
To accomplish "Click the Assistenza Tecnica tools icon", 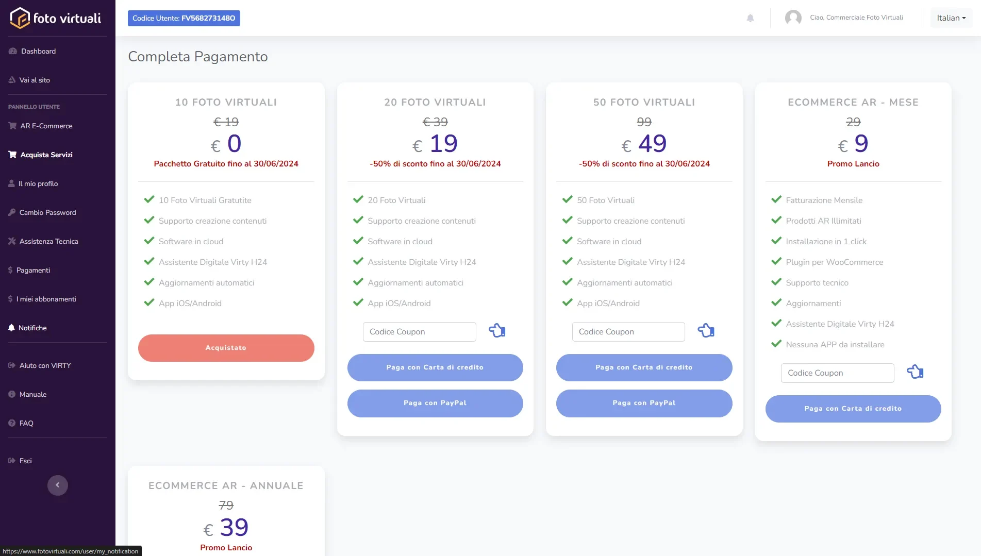I will tap(12, 241).
